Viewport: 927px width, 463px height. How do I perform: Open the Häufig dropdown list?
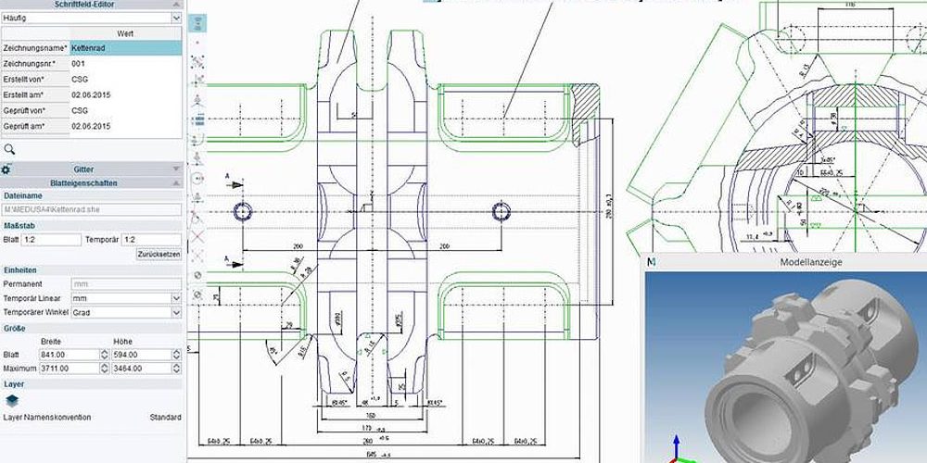[x=176, y=18]
